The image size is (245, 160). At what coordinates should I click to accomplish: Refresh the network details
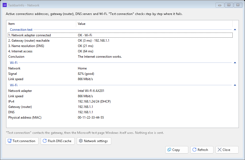202,150
